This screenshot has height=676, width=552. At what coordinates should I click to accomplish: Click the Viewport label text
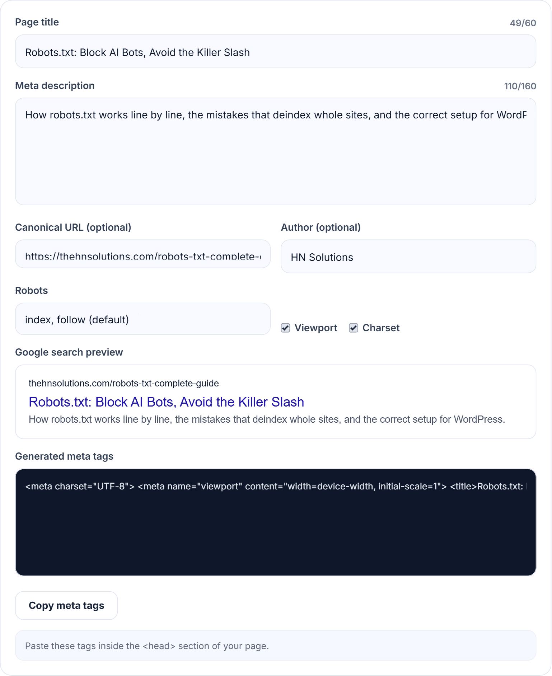tap(316, 328)
